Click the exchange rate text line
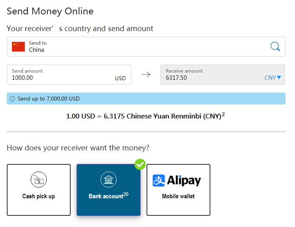 (x=144, y=116)
